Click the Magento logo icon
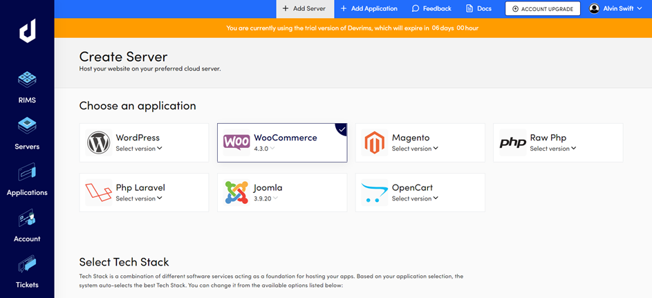 [375, 142]
